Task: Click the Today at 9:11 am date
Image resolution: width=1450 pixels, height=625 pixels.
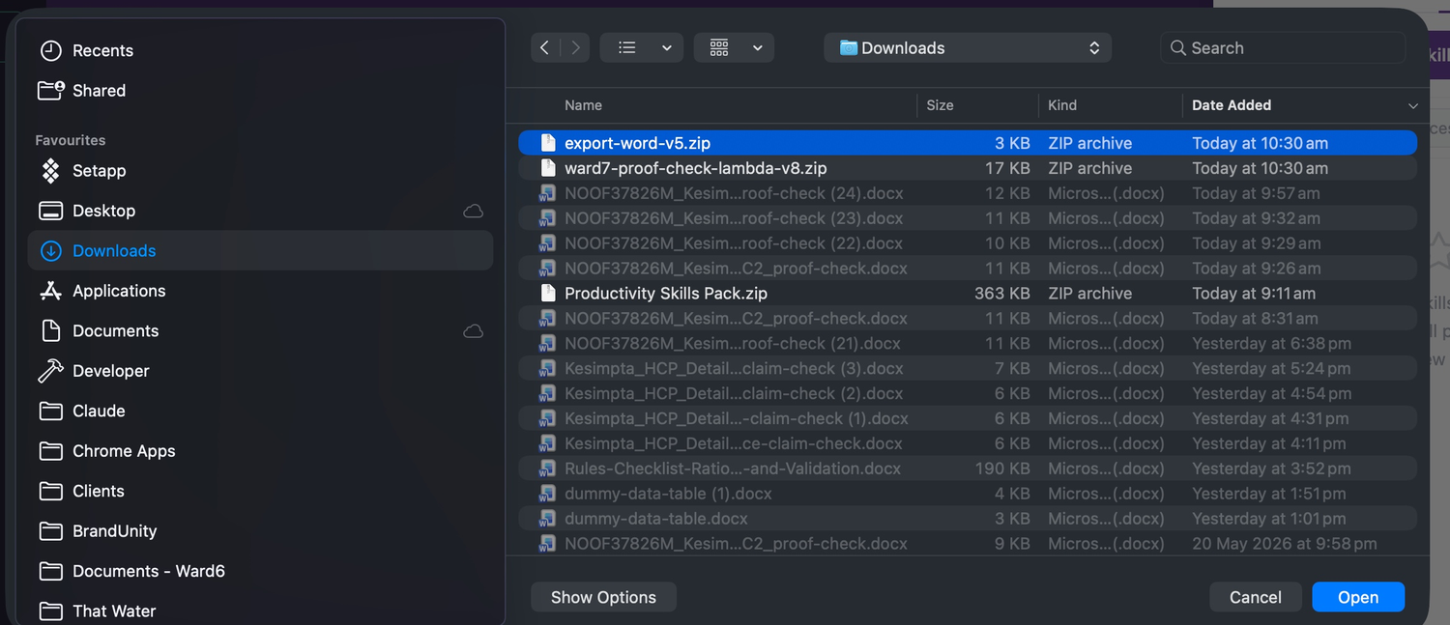Action: point(1254,294)
